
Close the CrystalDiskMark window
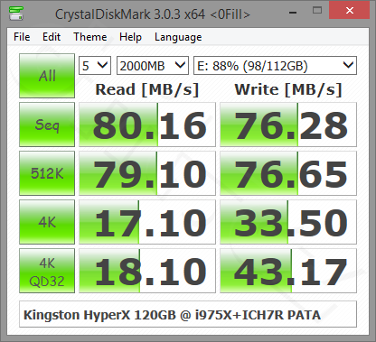click(x=350, y=11)
